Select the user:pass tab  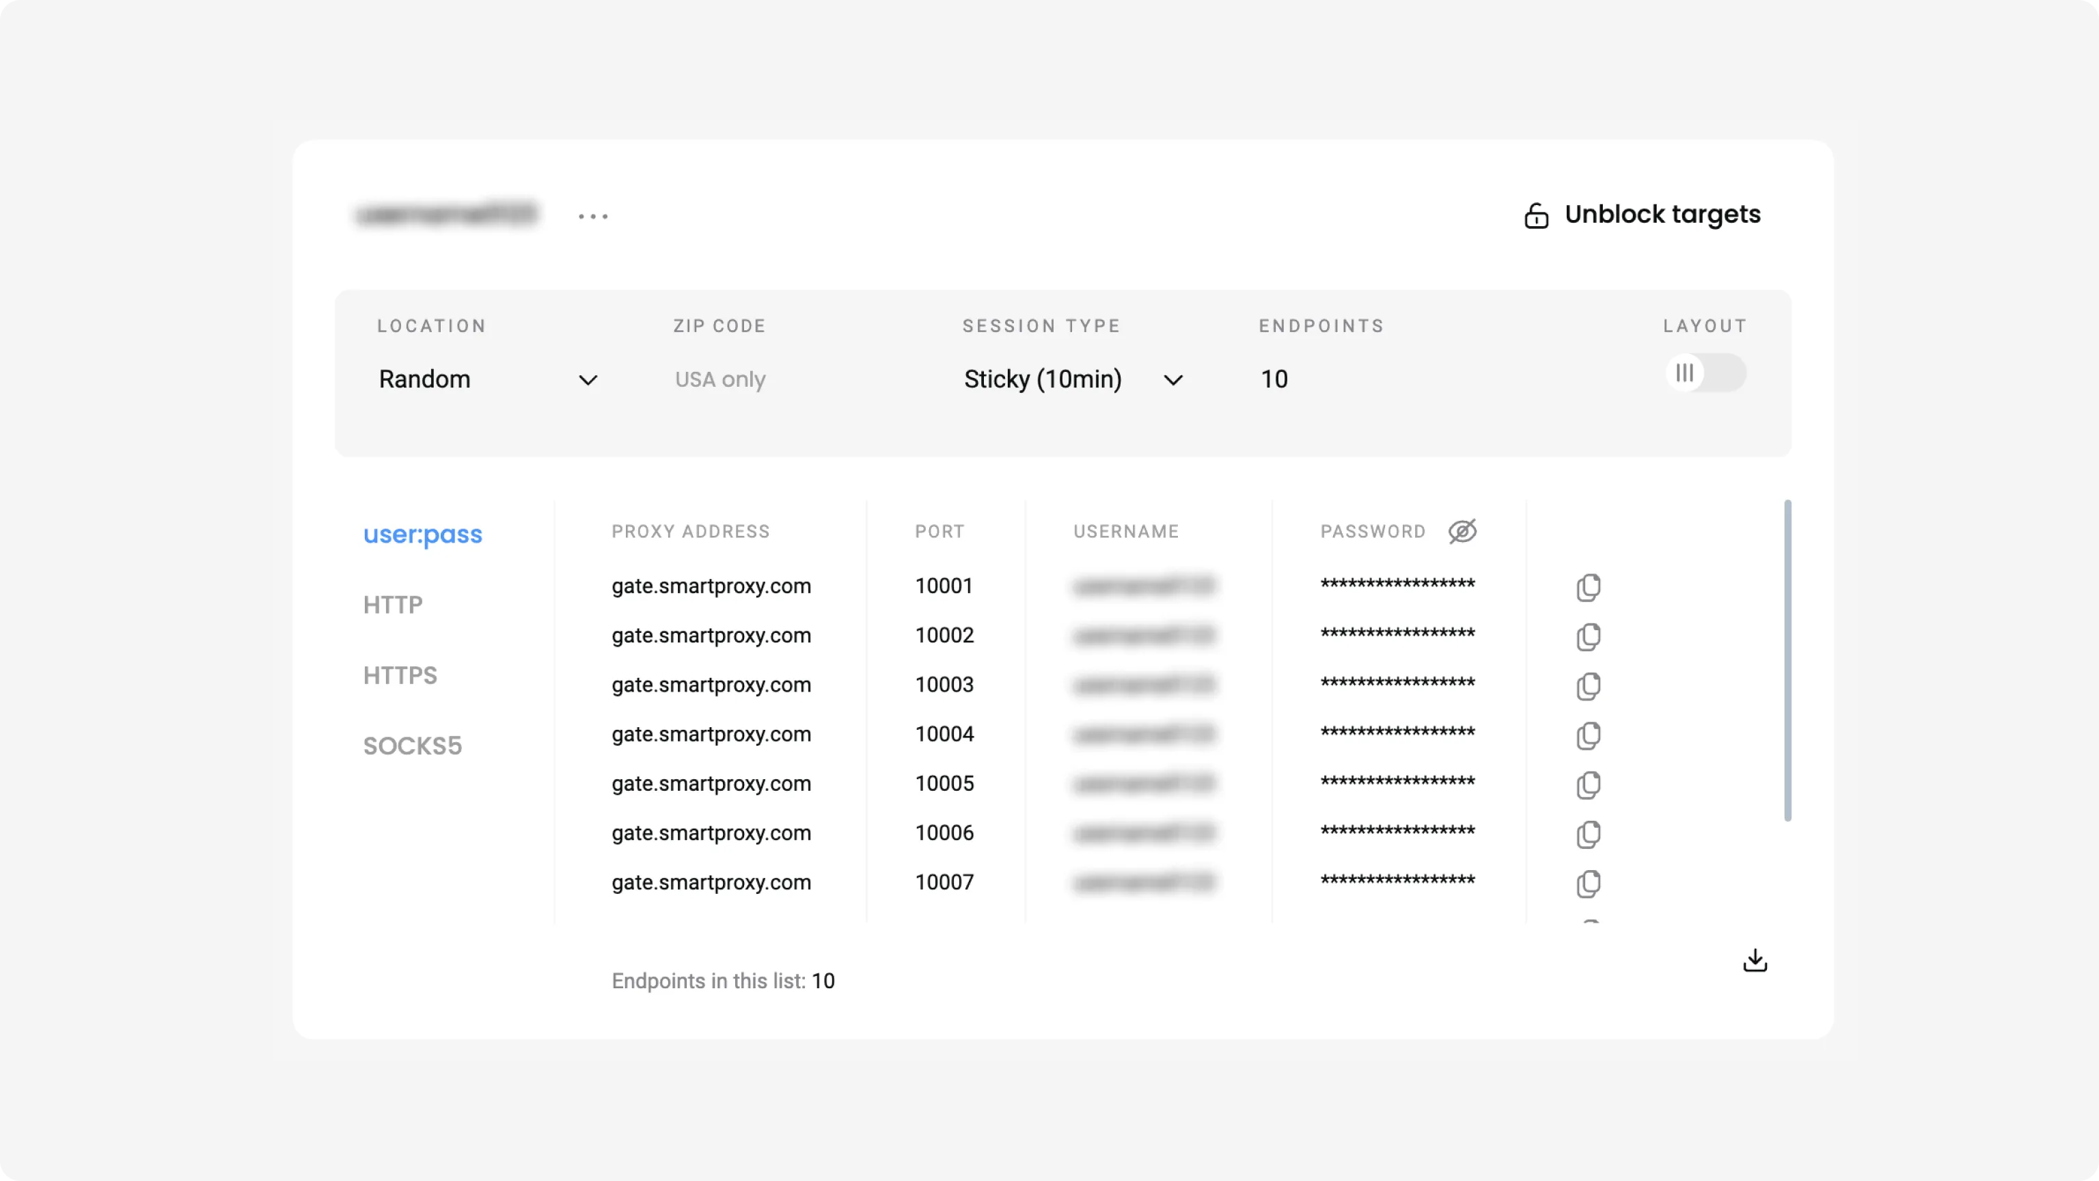tap(423, 534)
